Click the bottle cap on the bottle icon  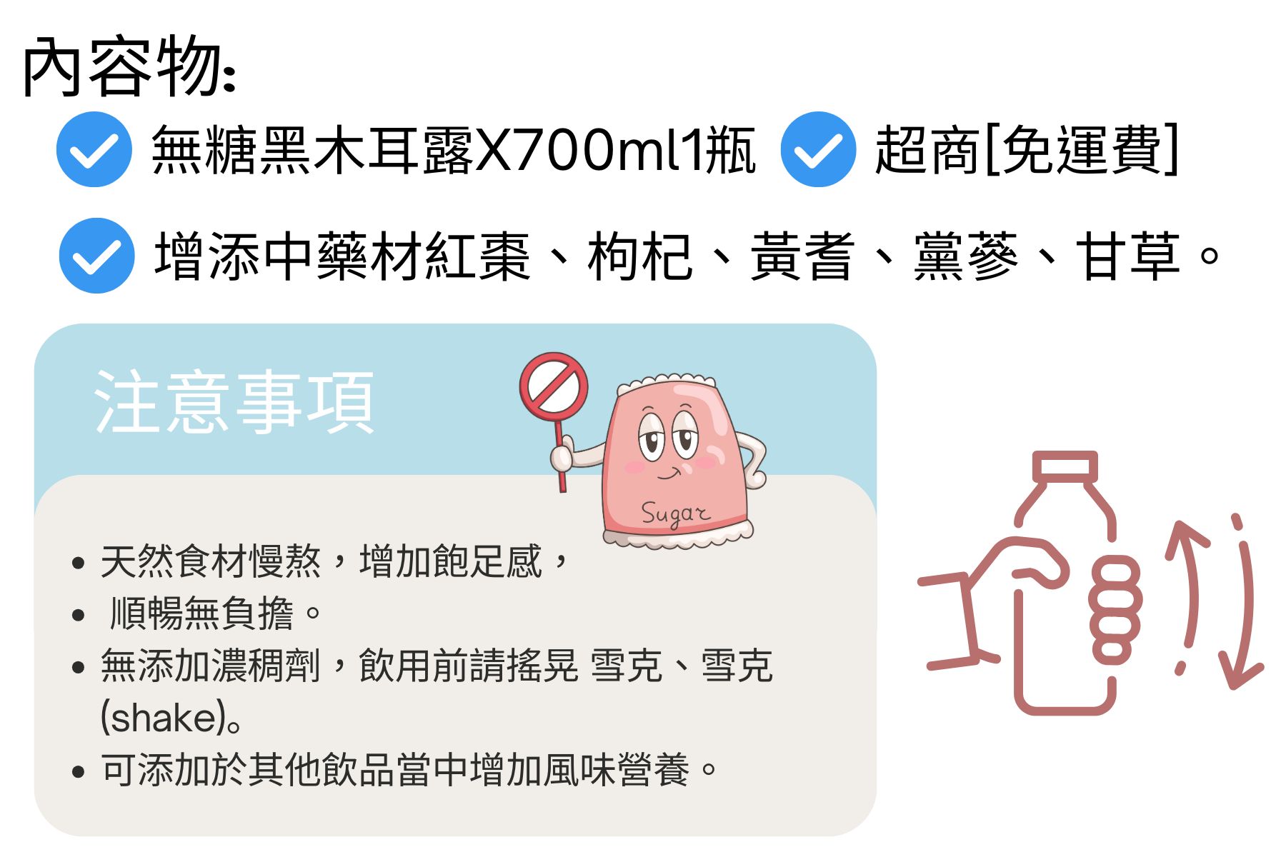pos(1065,466)
